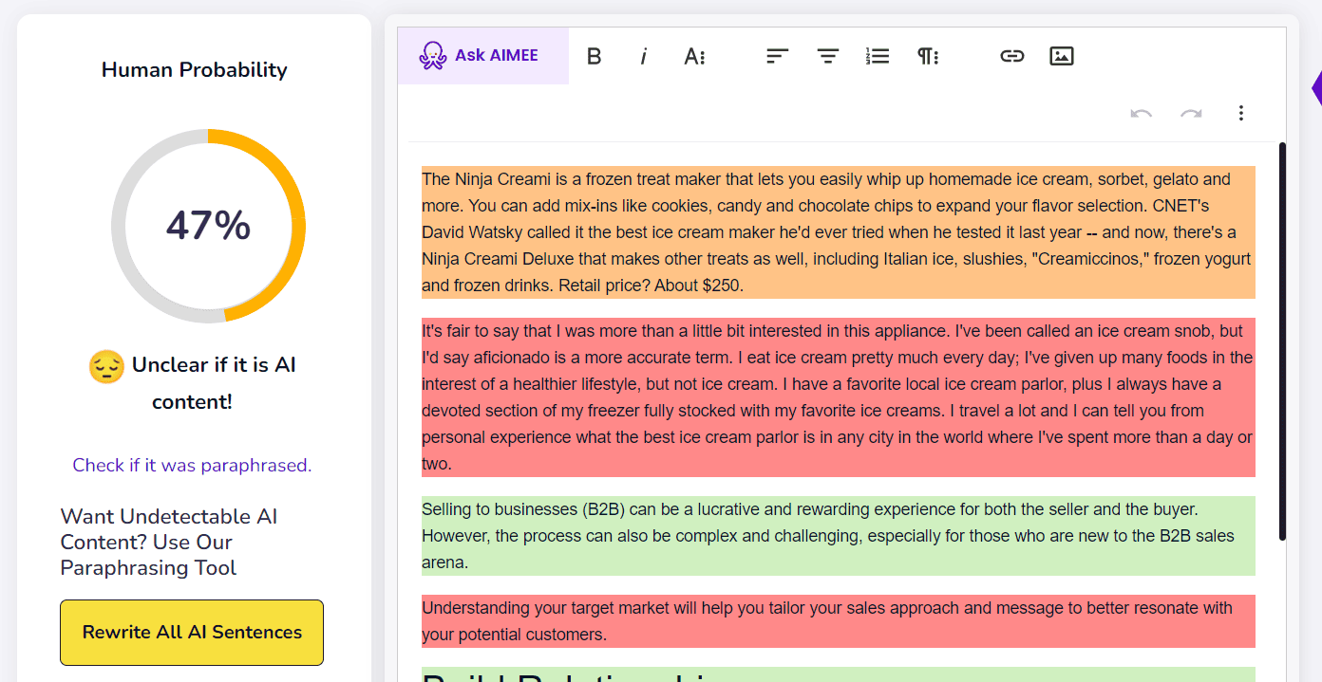Insert an image
The image size is (1322, 682).
click(1062, 56)
